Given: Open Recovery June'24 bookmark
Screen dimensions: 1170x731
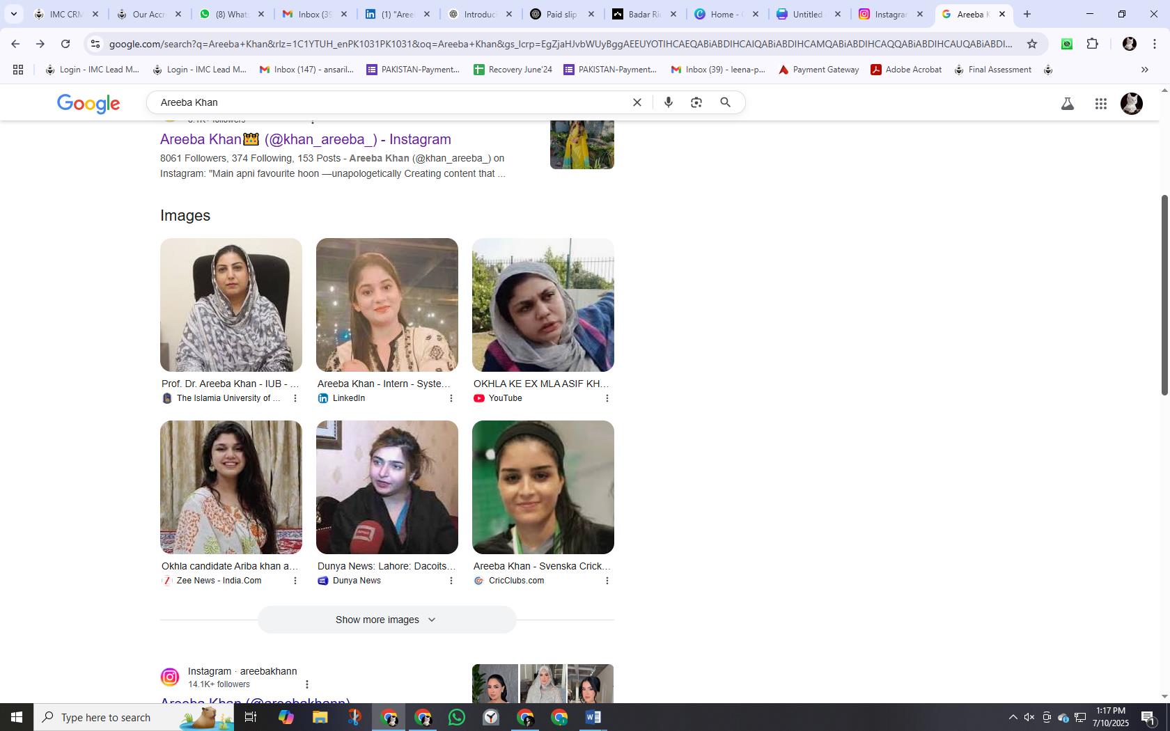Looking at the screenshot, I should point(513,70).
